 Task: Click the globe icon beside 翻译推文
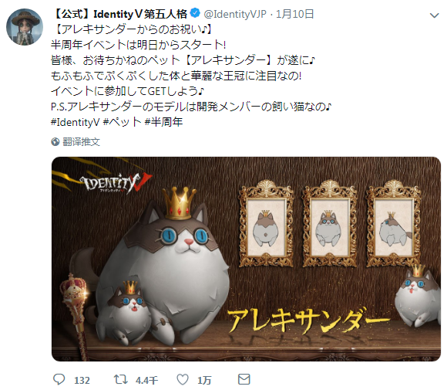click(x=55, y=142)
